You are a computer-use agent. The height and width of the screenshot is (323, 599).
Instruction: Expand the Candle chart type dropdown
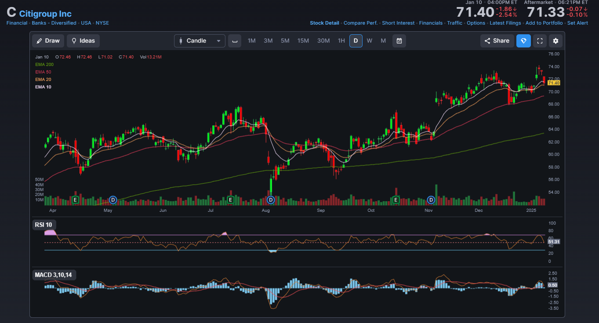[200, 41]
